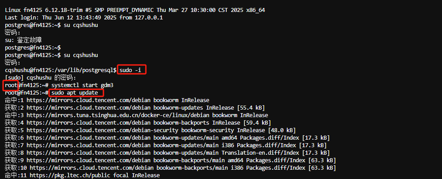Click the '命中:1' bookworm InRelease line
Viewport: 442px width, 179px height.
107,100
